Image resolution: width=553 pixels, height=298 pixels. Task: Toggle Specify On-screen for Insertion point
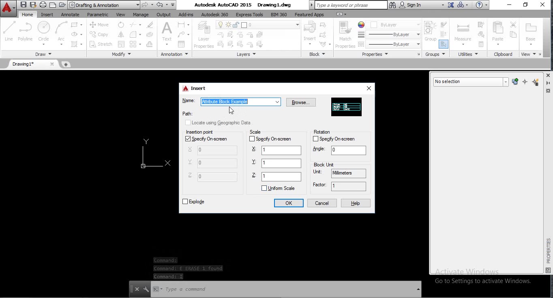point(188,139)
